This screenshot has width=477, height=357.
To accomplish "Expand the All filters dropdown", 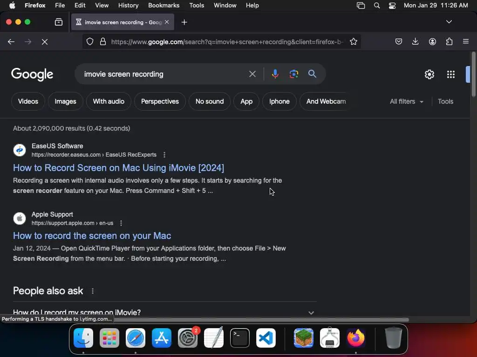I will [x=406, y=101].
